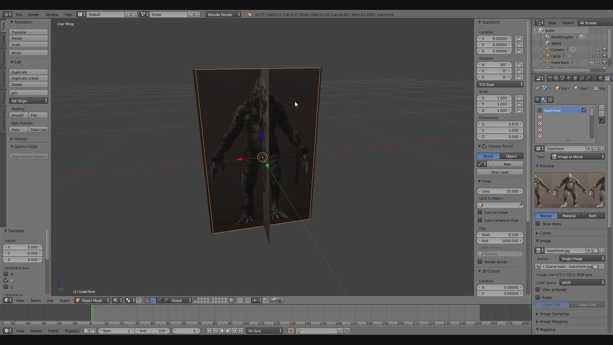Open the top Render menu

coord(34,15)
